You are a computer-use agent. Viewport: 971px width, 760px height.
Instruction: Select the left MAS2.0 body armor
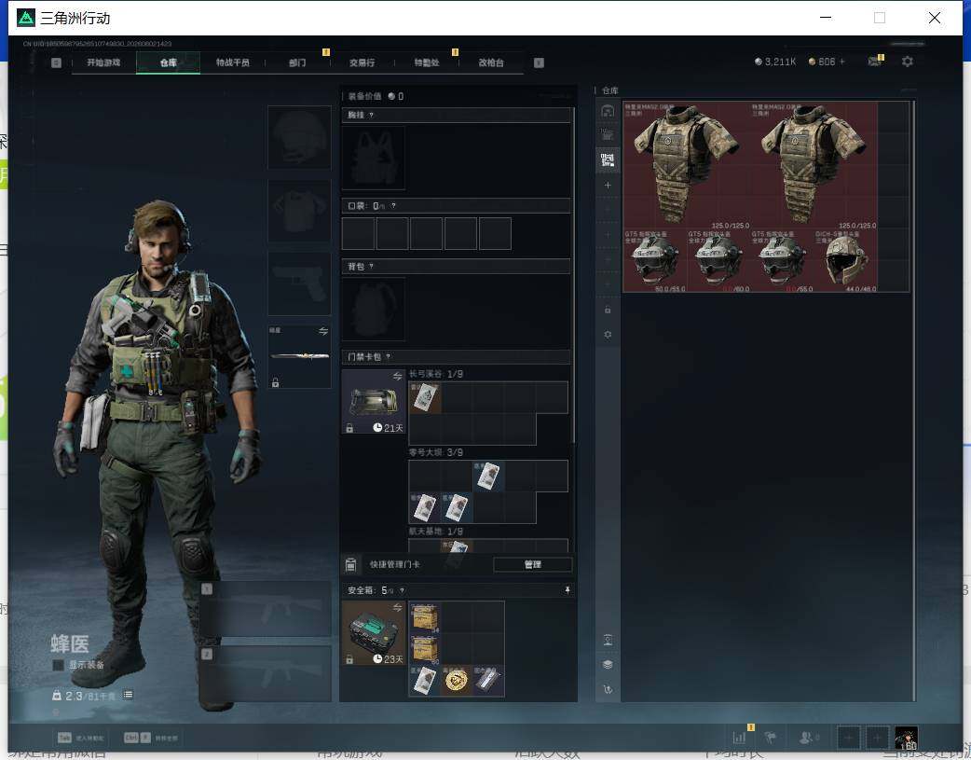[686, 165]
